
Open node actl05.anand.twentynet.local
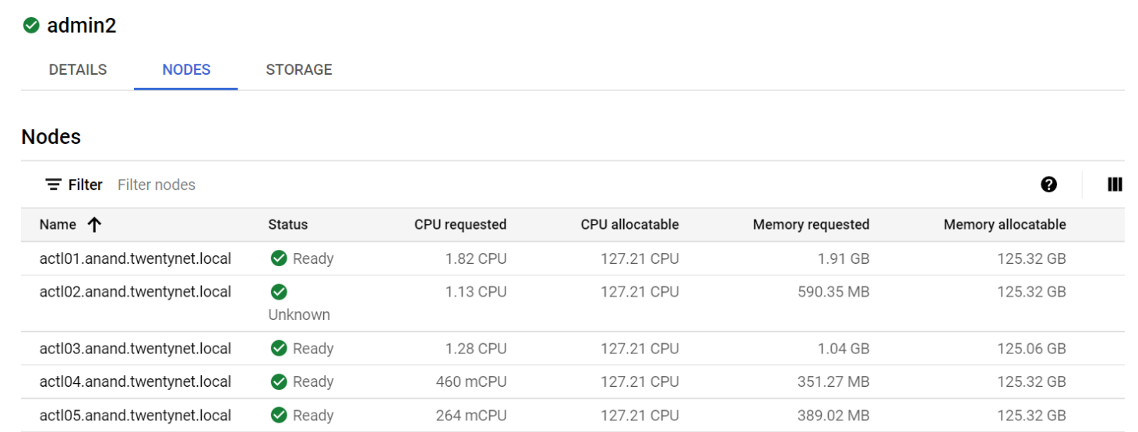click(136, 415)
